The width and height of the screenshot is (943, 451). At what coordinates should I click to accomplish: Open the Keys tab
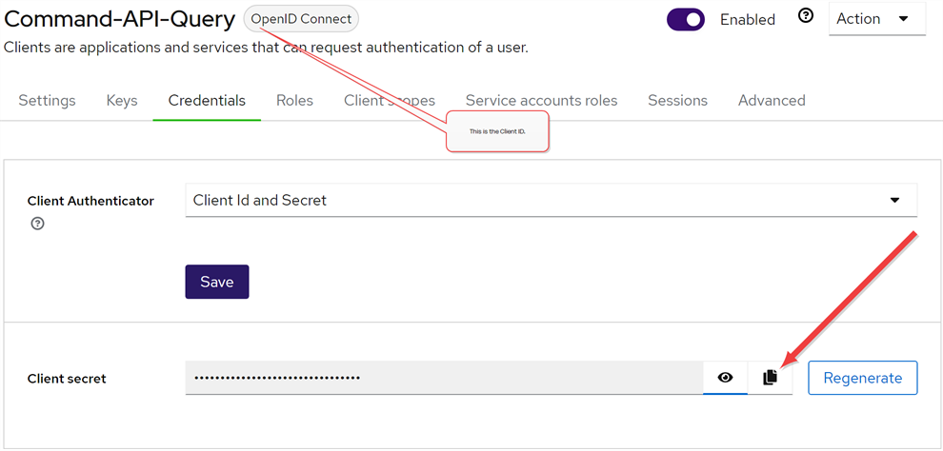[x=122, y=100]
